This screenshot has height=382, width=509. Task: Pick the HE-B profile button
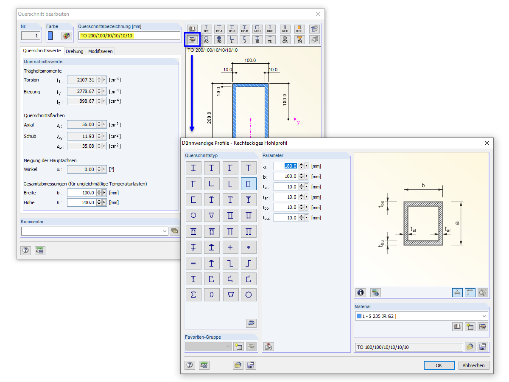pyautogui.click(x=232, y=29)
